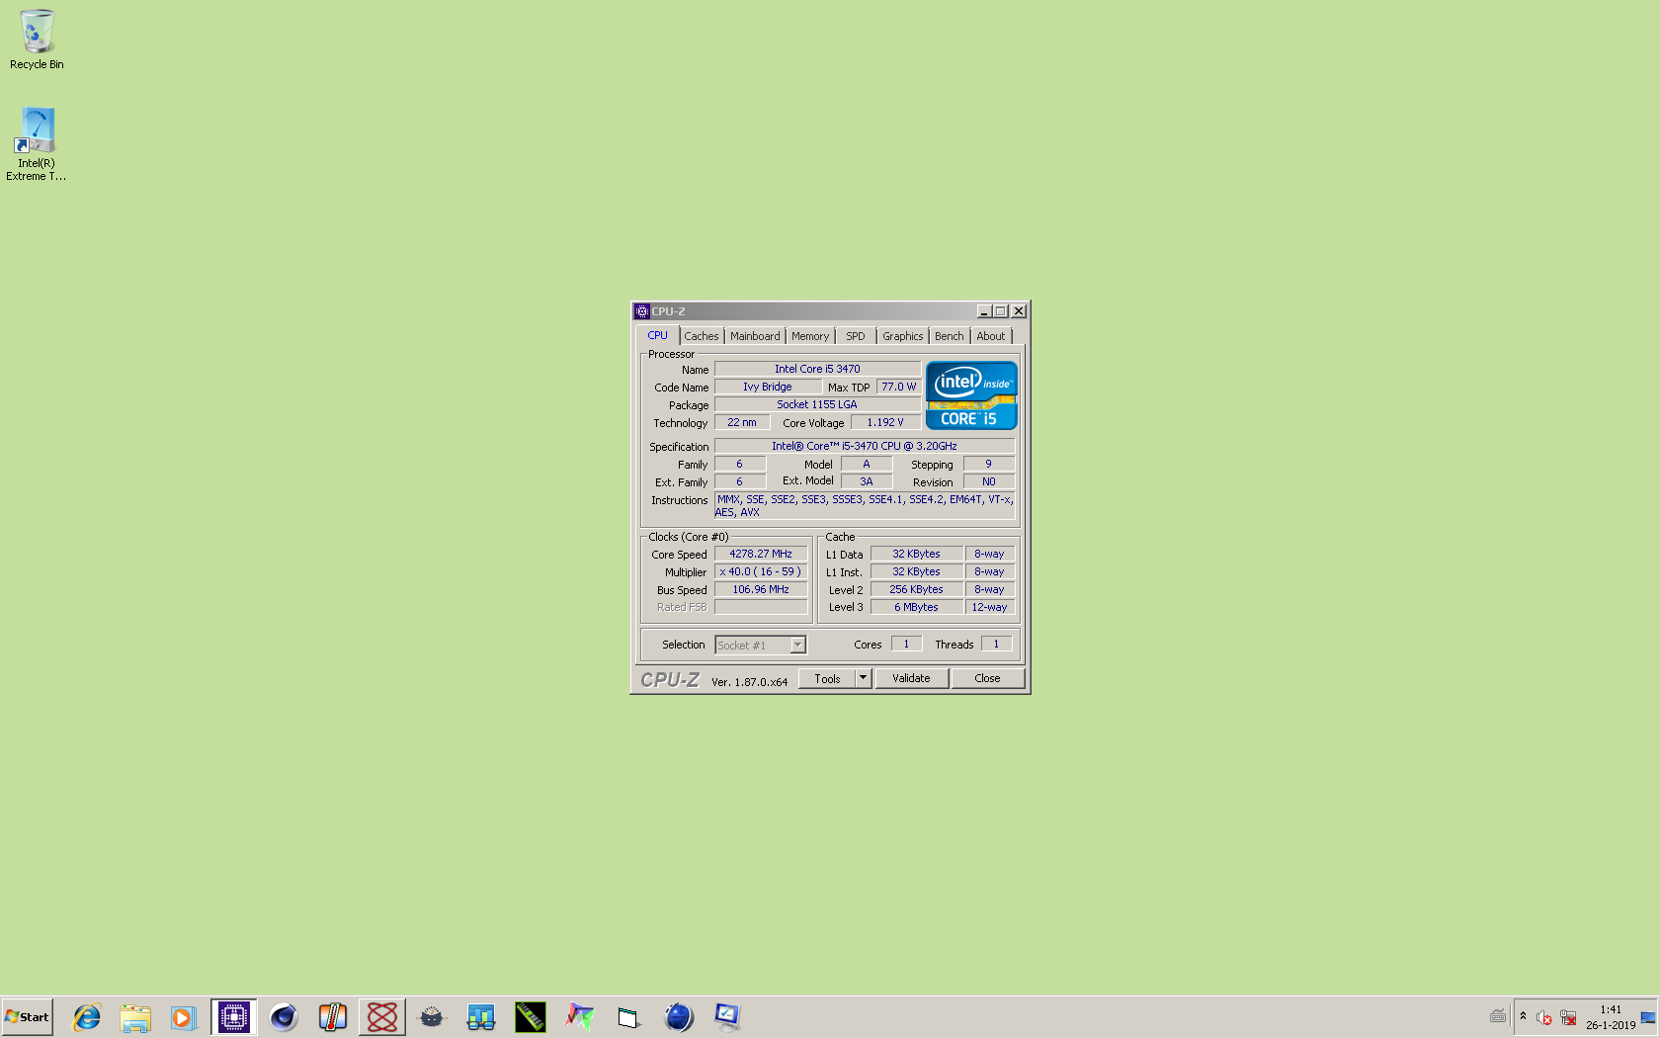Click the Close button in CPU-Z

coord(987,678)
